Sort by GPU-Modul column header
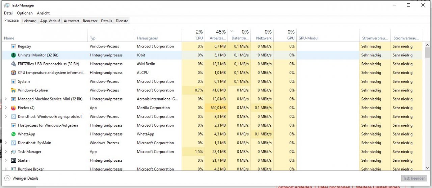432x188 pixels. coord(328,35)
